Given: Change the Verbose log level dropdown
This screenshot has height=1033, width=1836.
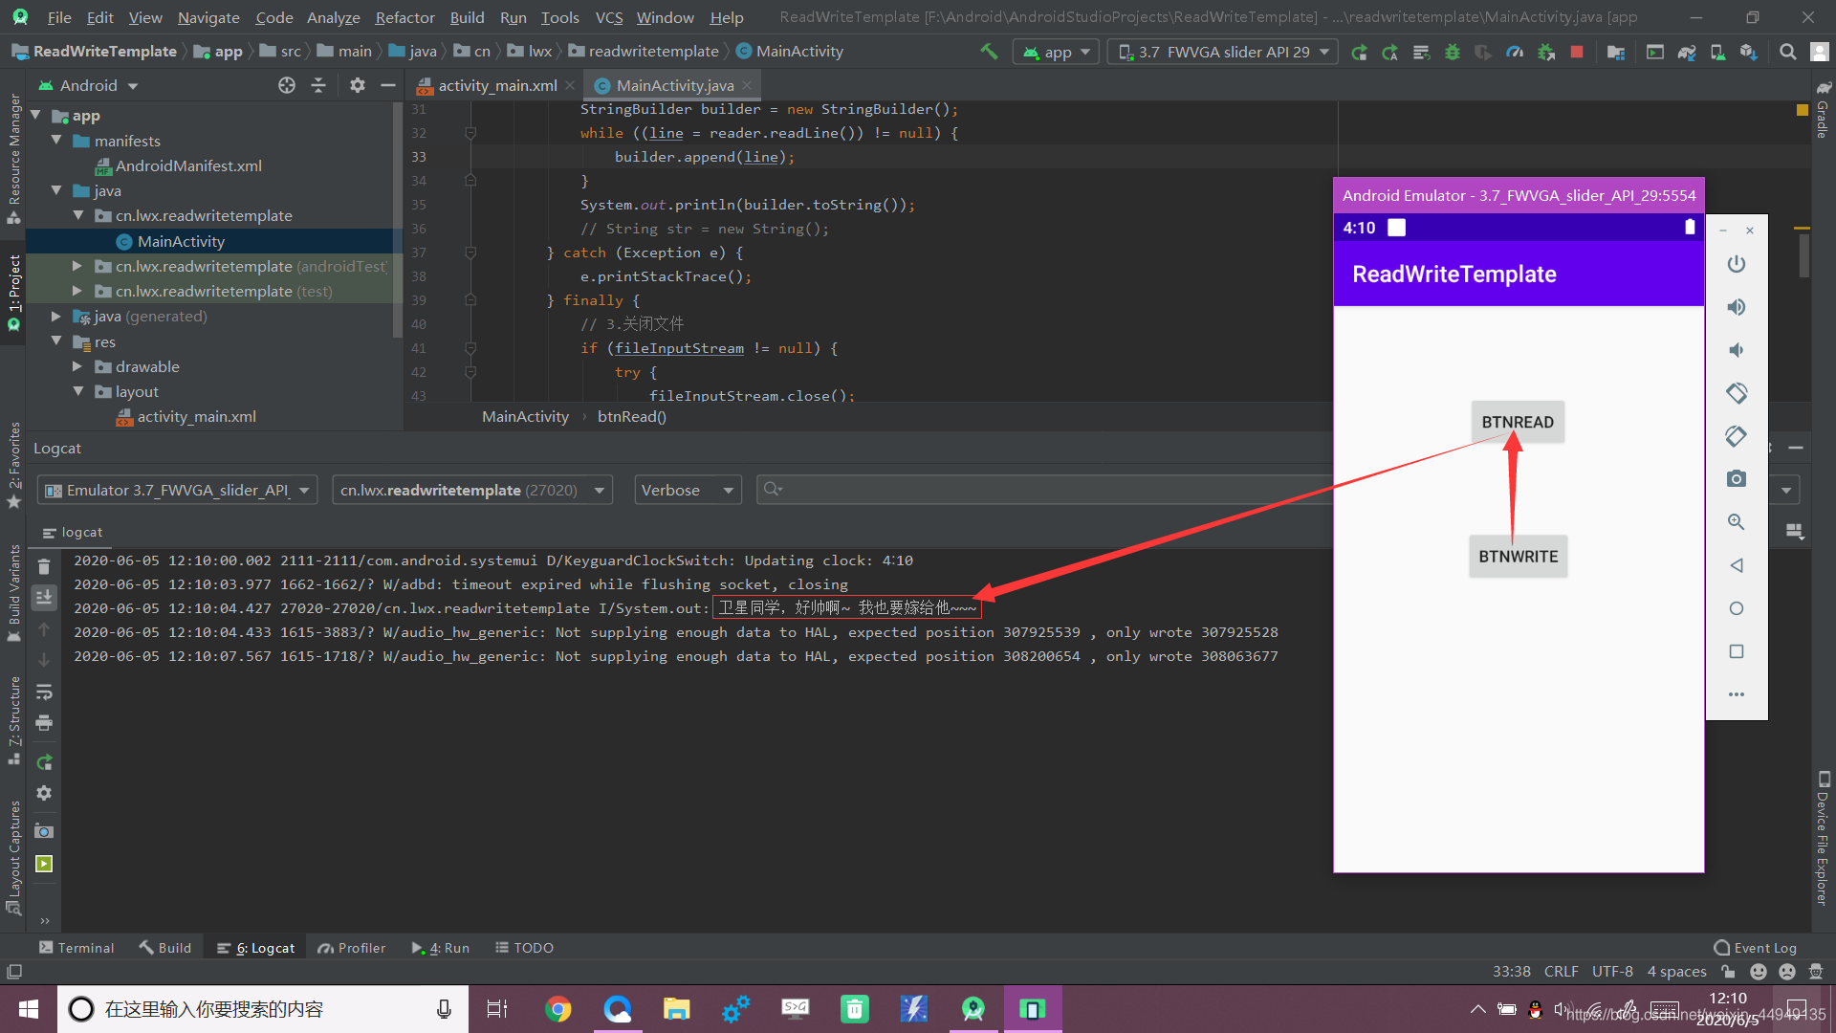Looking at the screenshot, I should (687, 489).
